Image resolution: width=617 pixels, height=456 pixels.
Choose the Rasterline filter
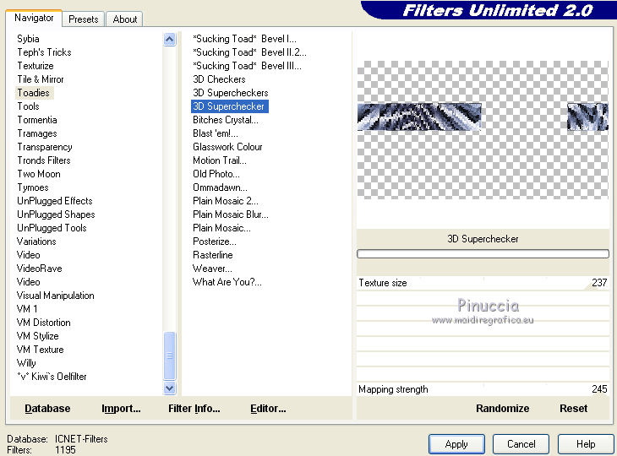(212, 255)
